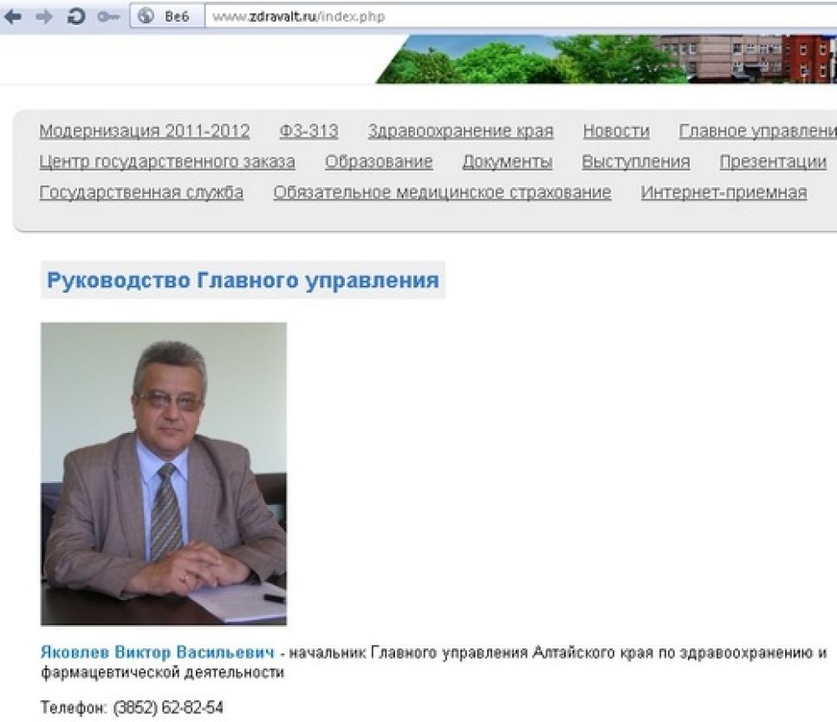Open the "Презентации" link
This screenshot has width=837, height=722.
773,162
